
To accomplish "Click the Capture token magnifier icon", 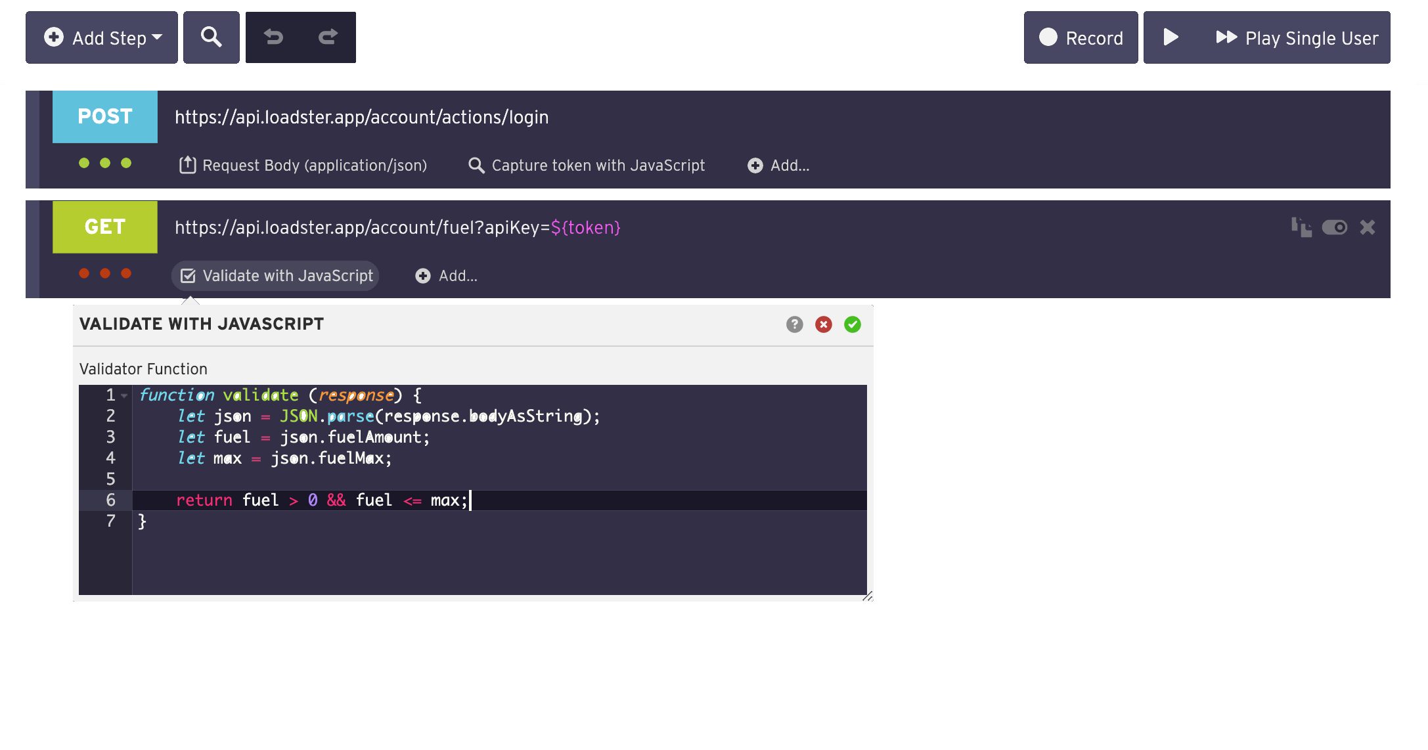I will (476, 165).
